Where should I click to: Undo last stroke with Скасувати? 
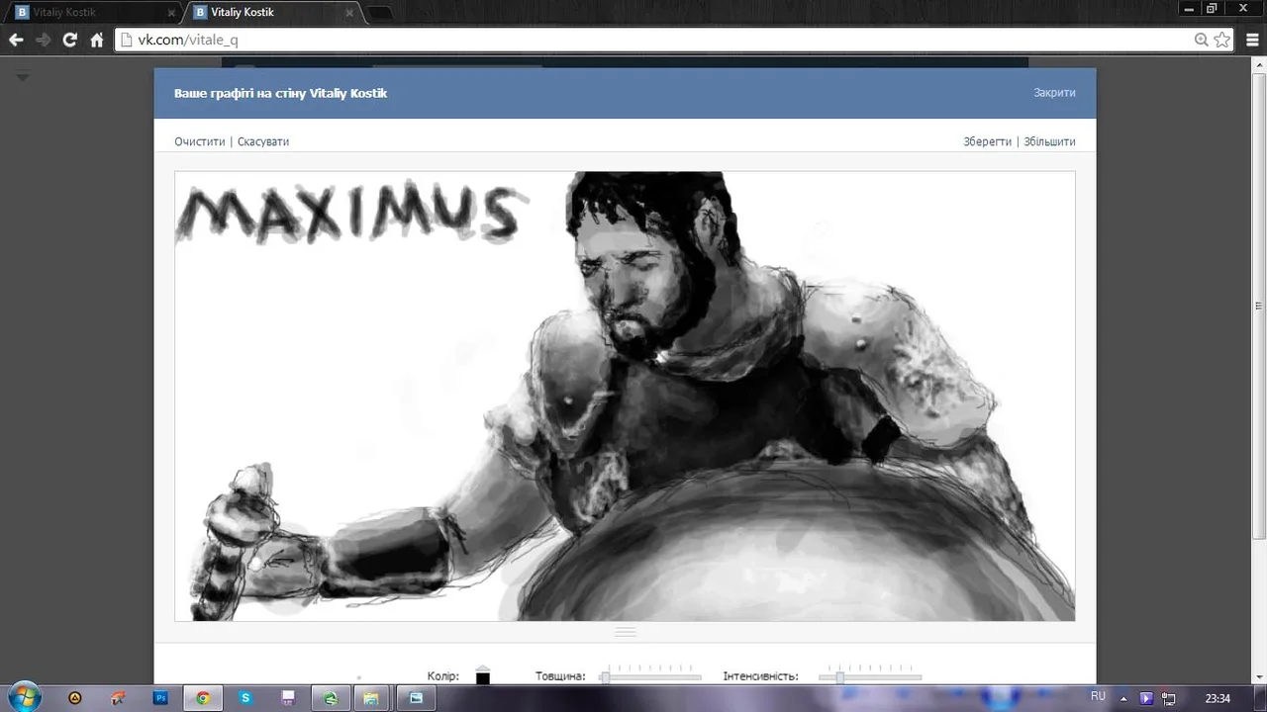click(x=263, y=141)
